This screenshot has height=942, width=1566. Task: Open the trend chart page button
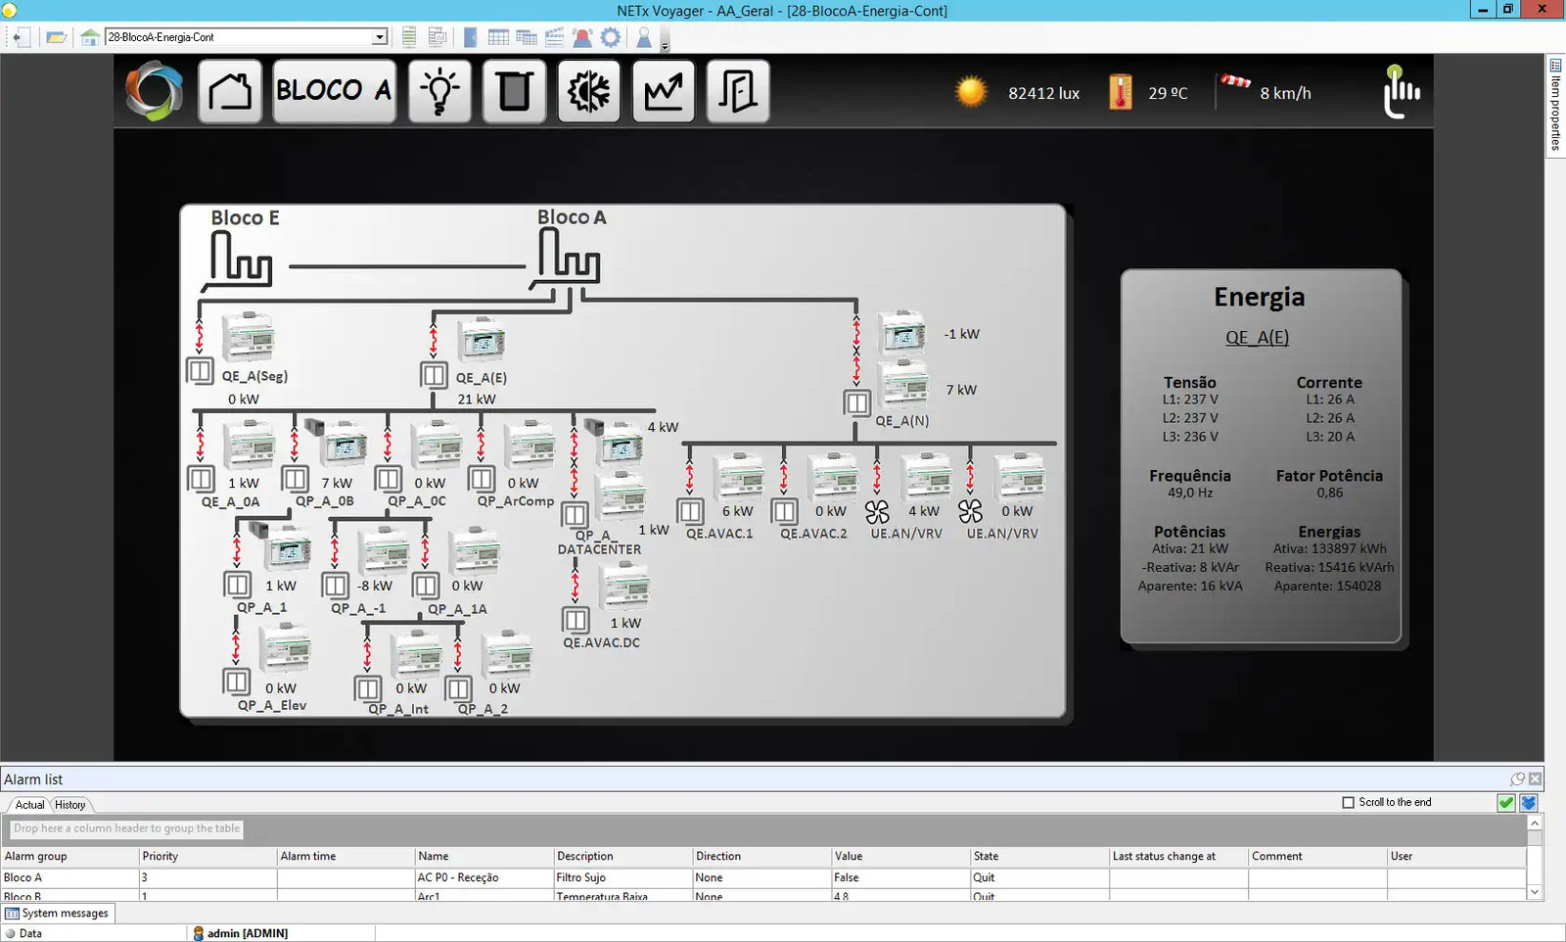tap(664, 92)
